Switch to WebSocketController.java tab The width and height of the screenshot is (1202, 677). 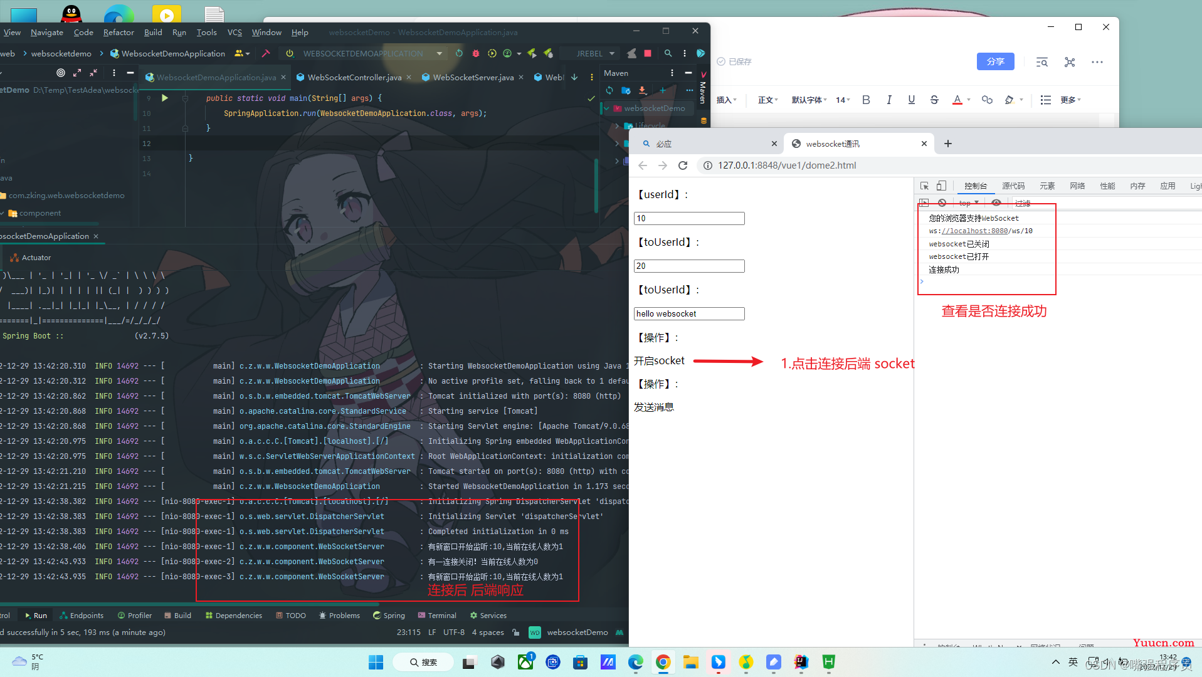tap(354, 77)
